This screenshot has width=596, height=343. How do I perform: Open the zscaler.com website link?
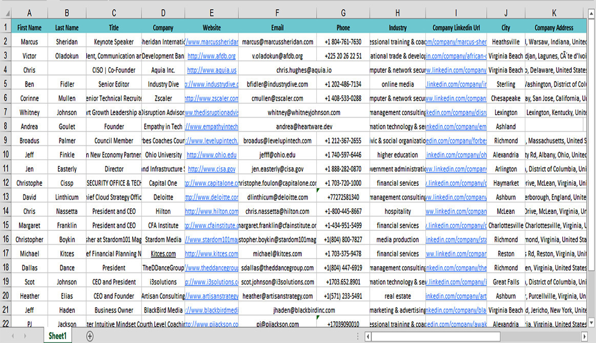click(212, 98)
